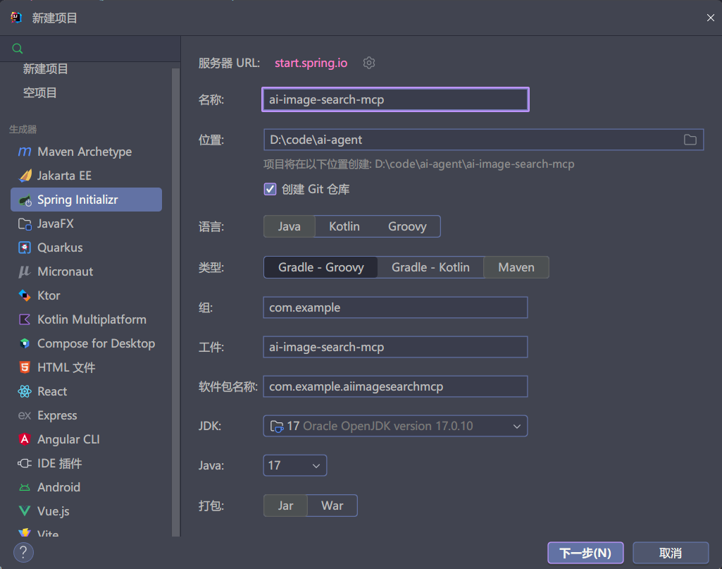
Task: Click the search magnifier icon
Action: [18, 49]
